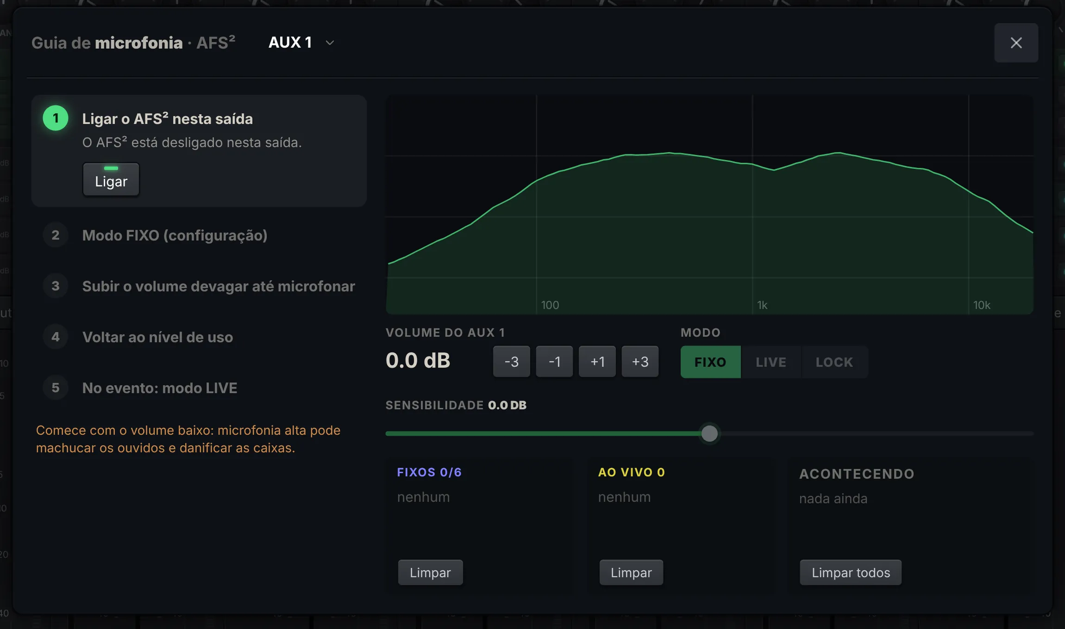
Task: Click the 'MODO' label
Action: [x=701, y=333]
